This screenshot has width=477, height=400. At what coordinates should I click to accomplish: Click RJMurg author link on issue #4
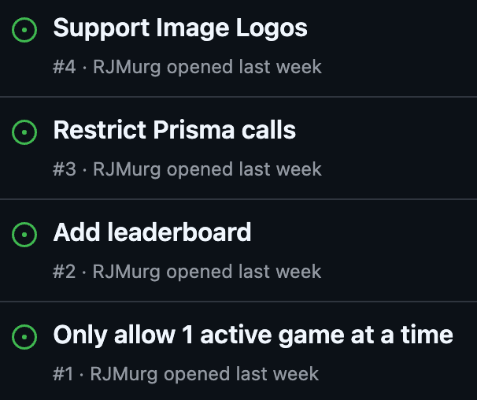[128, 67]
